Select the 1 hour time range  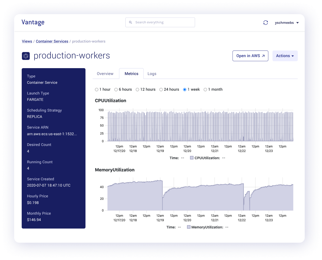click(x=96, y=89)
